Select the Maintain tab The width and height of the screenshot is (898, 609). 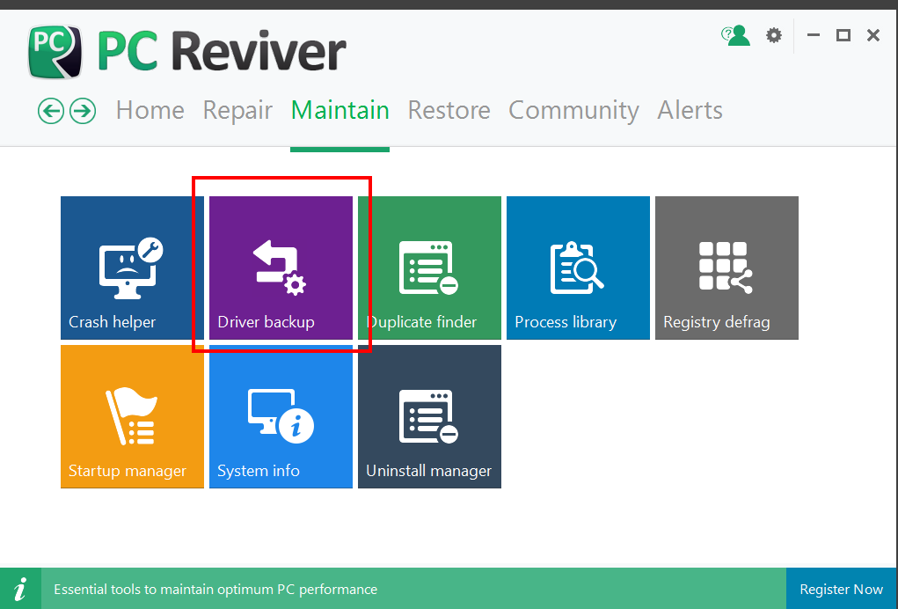(x=340, y=110)
